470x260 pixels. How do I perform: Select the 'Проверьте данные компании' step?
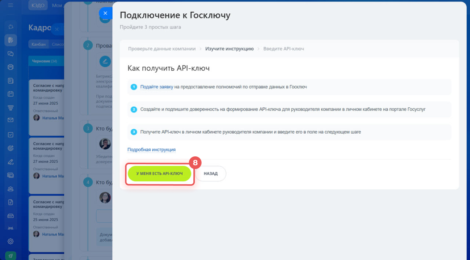tap(162, 49)
